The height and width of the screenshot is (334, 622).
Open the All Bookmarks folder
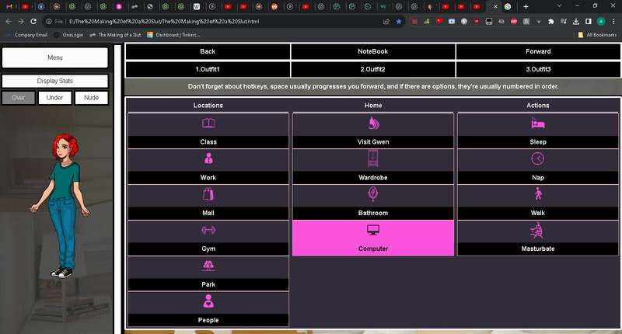point(597,35)
